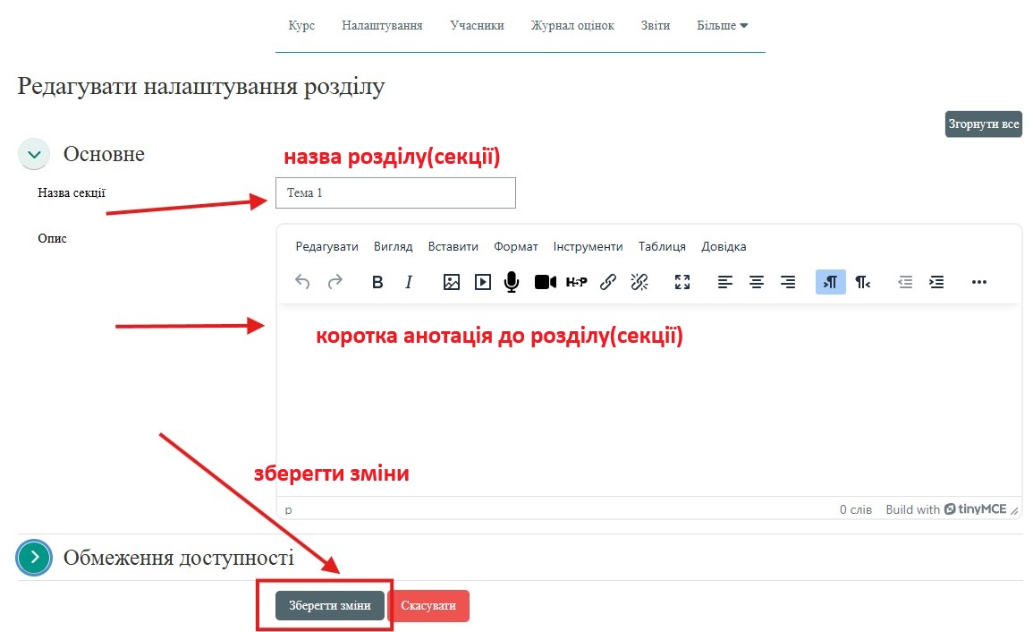Click the H5P content icon
The width and height of the screenshot is (1033, 632).
(576, 282)
